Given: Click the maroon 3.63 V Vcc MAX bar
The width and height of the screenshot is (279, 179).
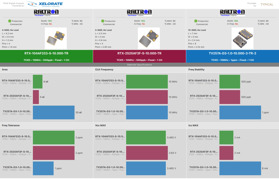Looking at the screenshot, I should pos(147,153).
